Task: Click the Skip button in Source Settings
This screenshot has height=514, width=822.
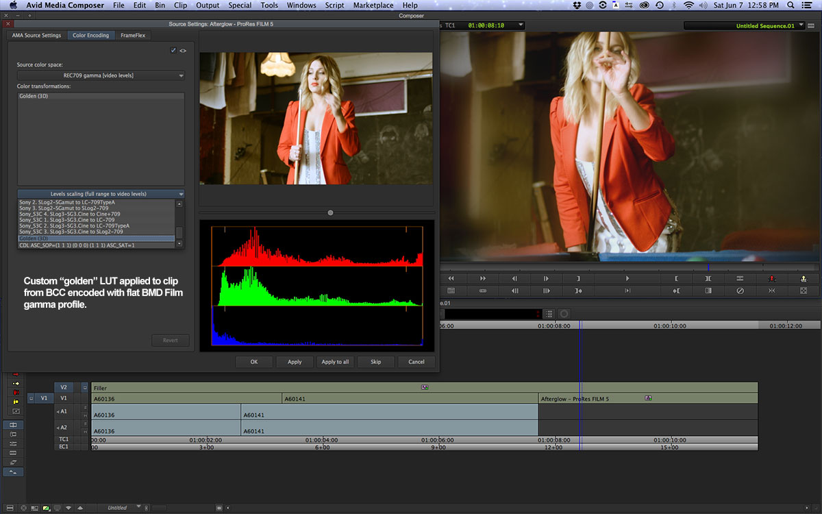Action: tap(375, 361)
